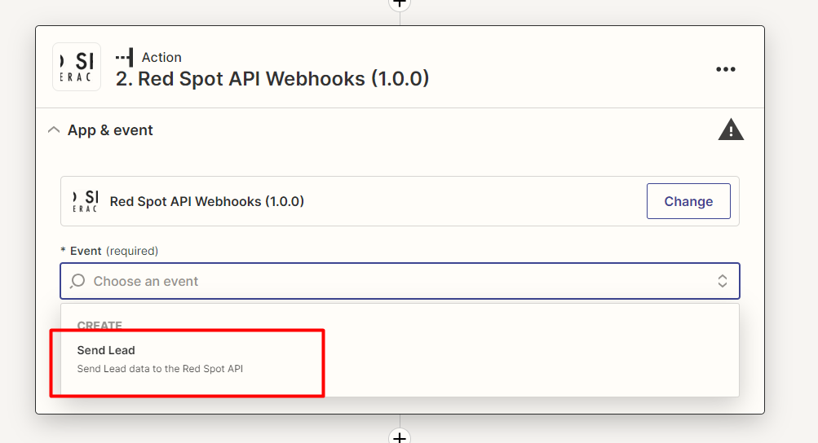Click the selected app name Red Spot API Webhooks (1.0.0)
Image resolution: width=818 pixels, height=443 pixels.
click(x=206, y=202)
